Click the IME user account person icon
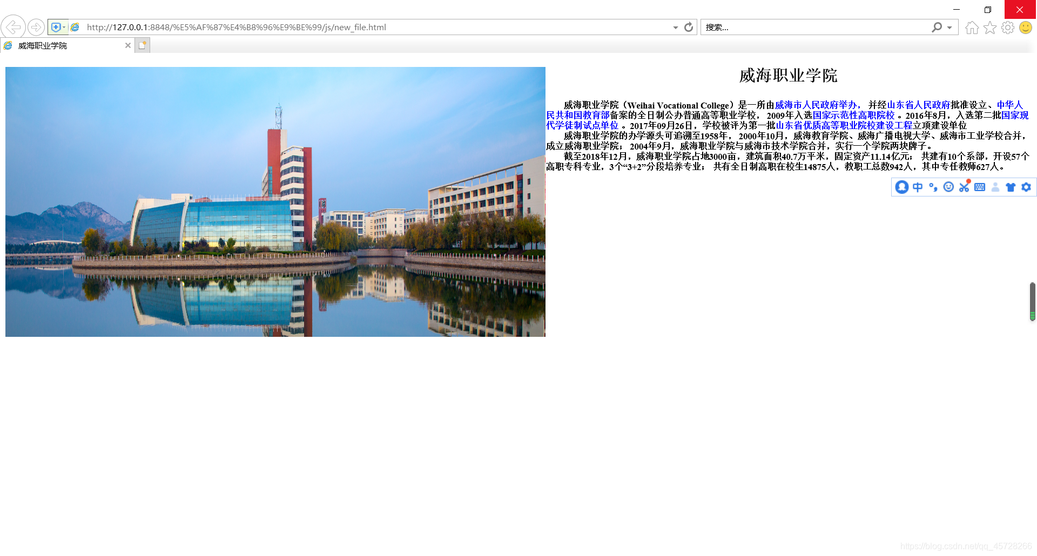1037x556 pixels. pos(995,187)
